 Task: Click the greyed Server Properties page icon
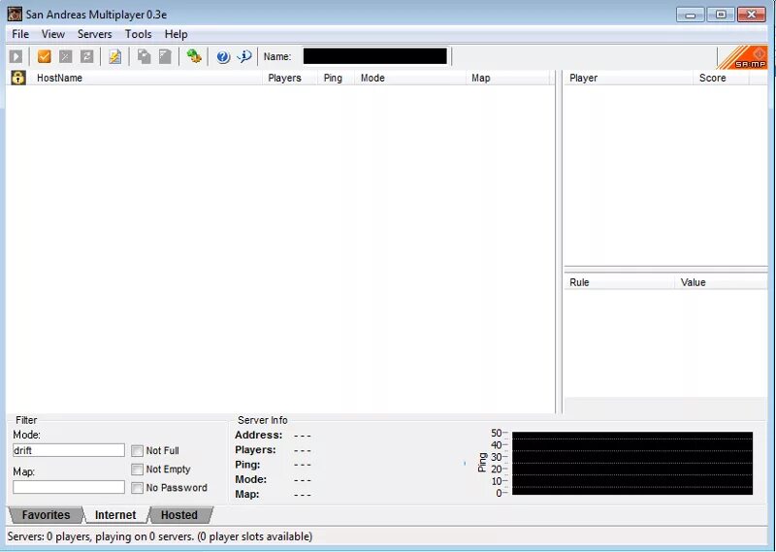165,56
